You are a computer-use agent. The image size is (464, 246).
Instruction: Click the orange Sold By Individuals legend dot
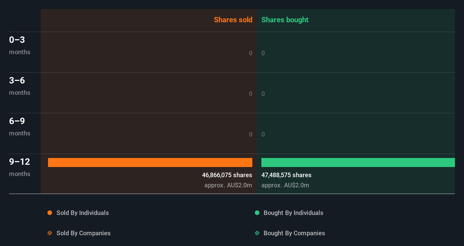click(x=50, y=213)
